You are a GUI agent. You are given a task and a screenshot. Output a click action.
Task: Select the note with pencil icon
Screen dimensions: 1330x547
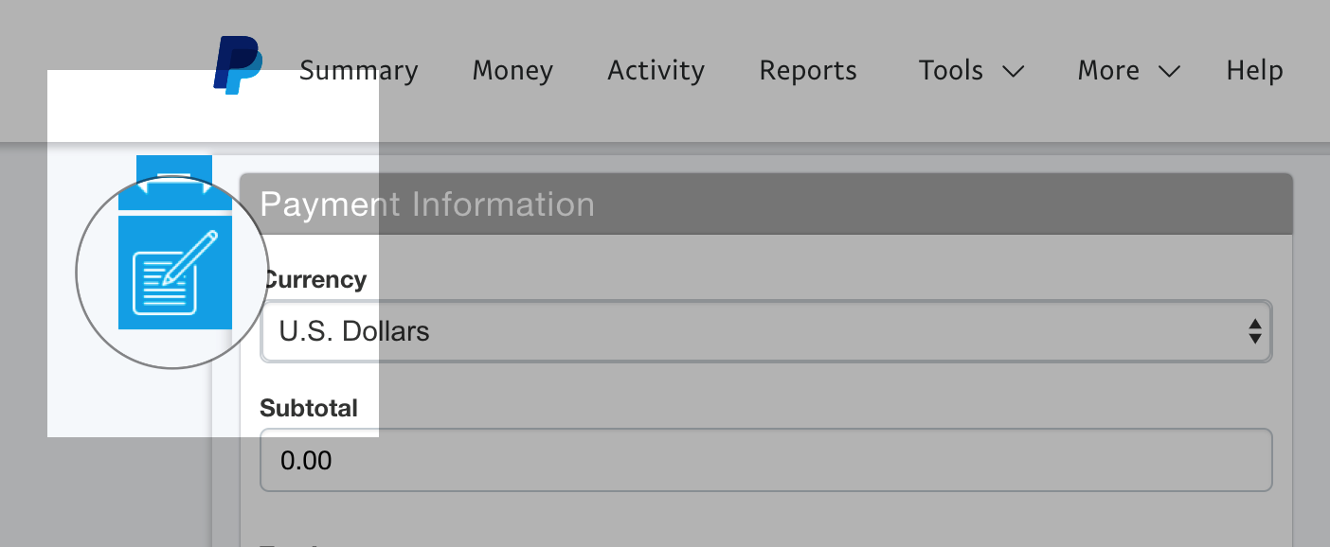tap(174, 273)
